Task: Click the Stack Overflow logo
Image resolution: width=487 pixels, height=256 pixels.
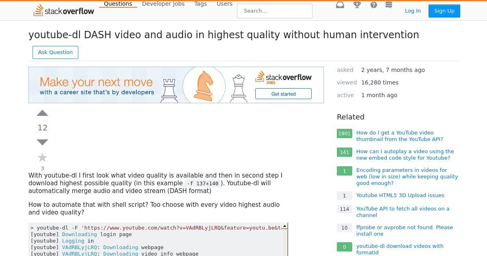Action: pyautogui.click(x=64, y=11)
